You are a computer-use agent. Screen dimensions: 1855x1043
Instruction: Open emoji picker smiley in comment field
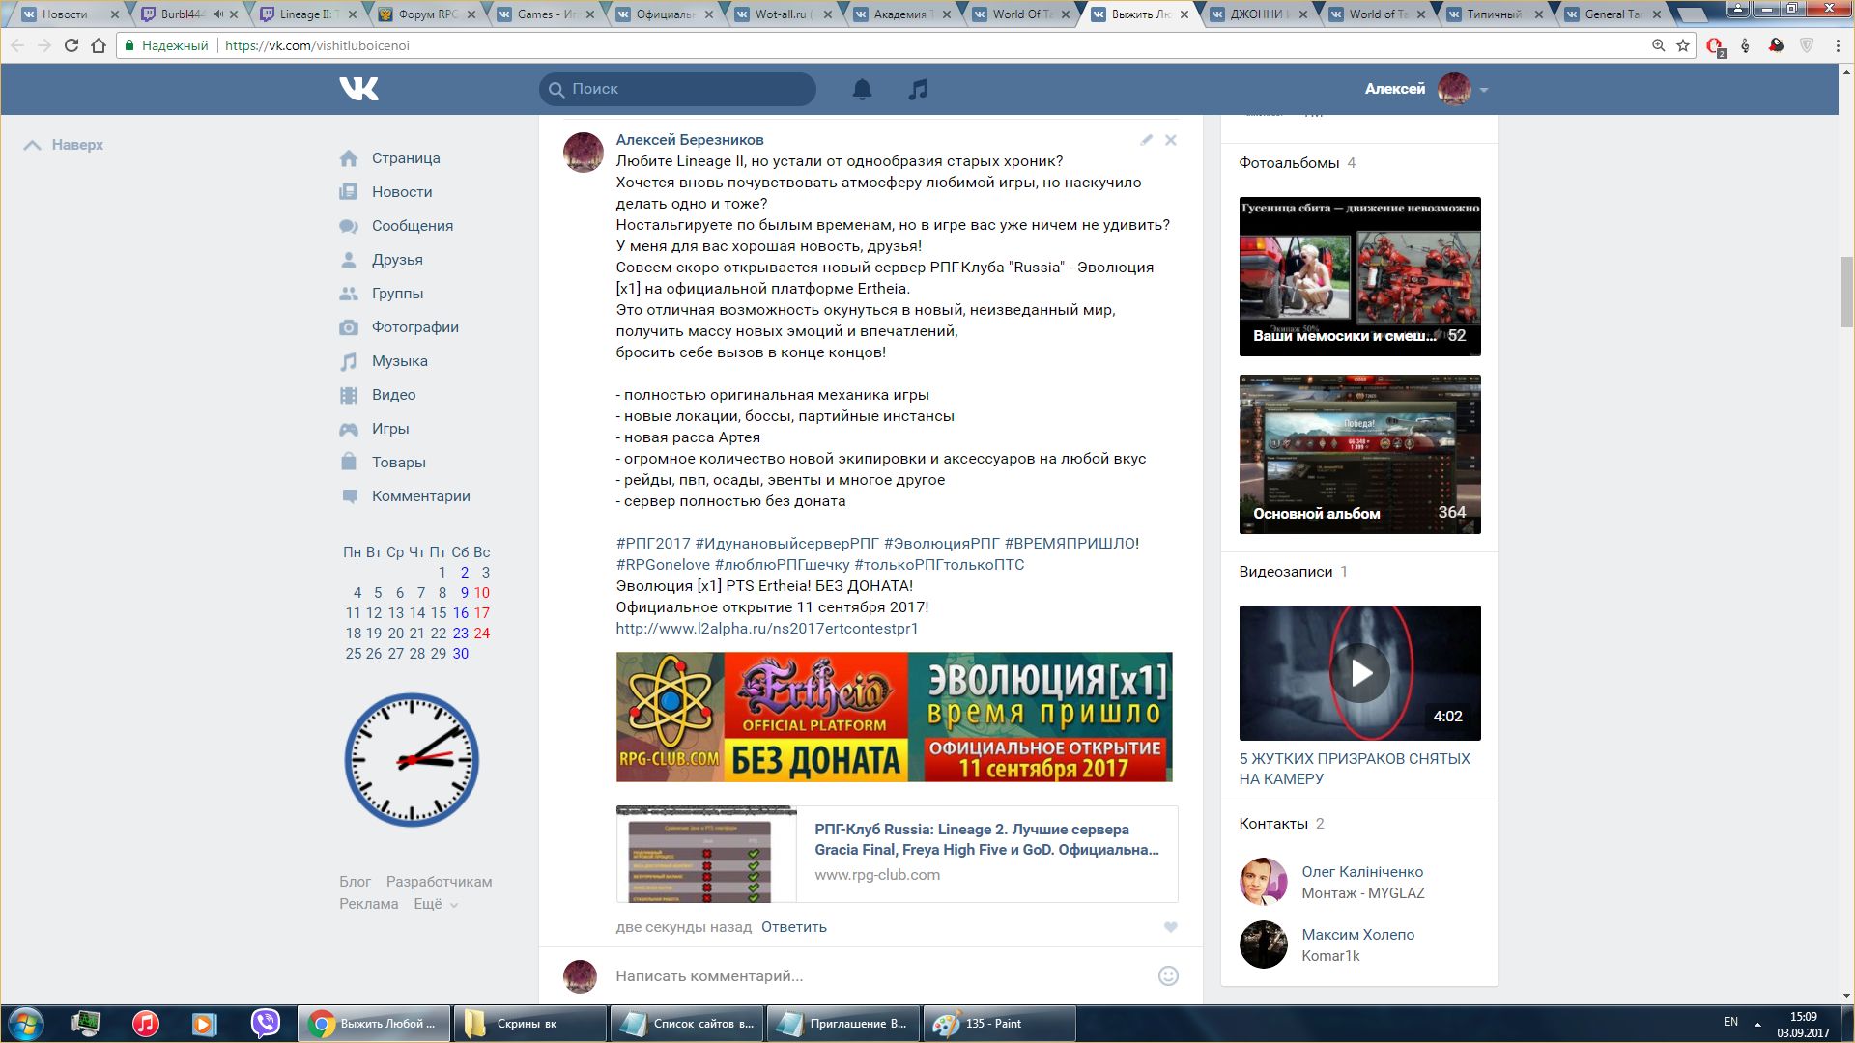(1168, 975)
